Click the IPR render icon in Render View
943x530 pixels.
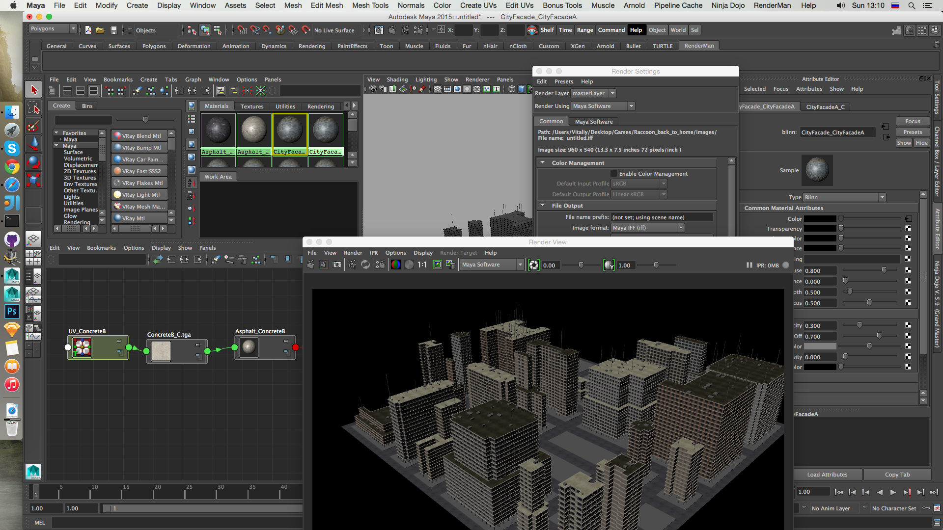point(352,265)
